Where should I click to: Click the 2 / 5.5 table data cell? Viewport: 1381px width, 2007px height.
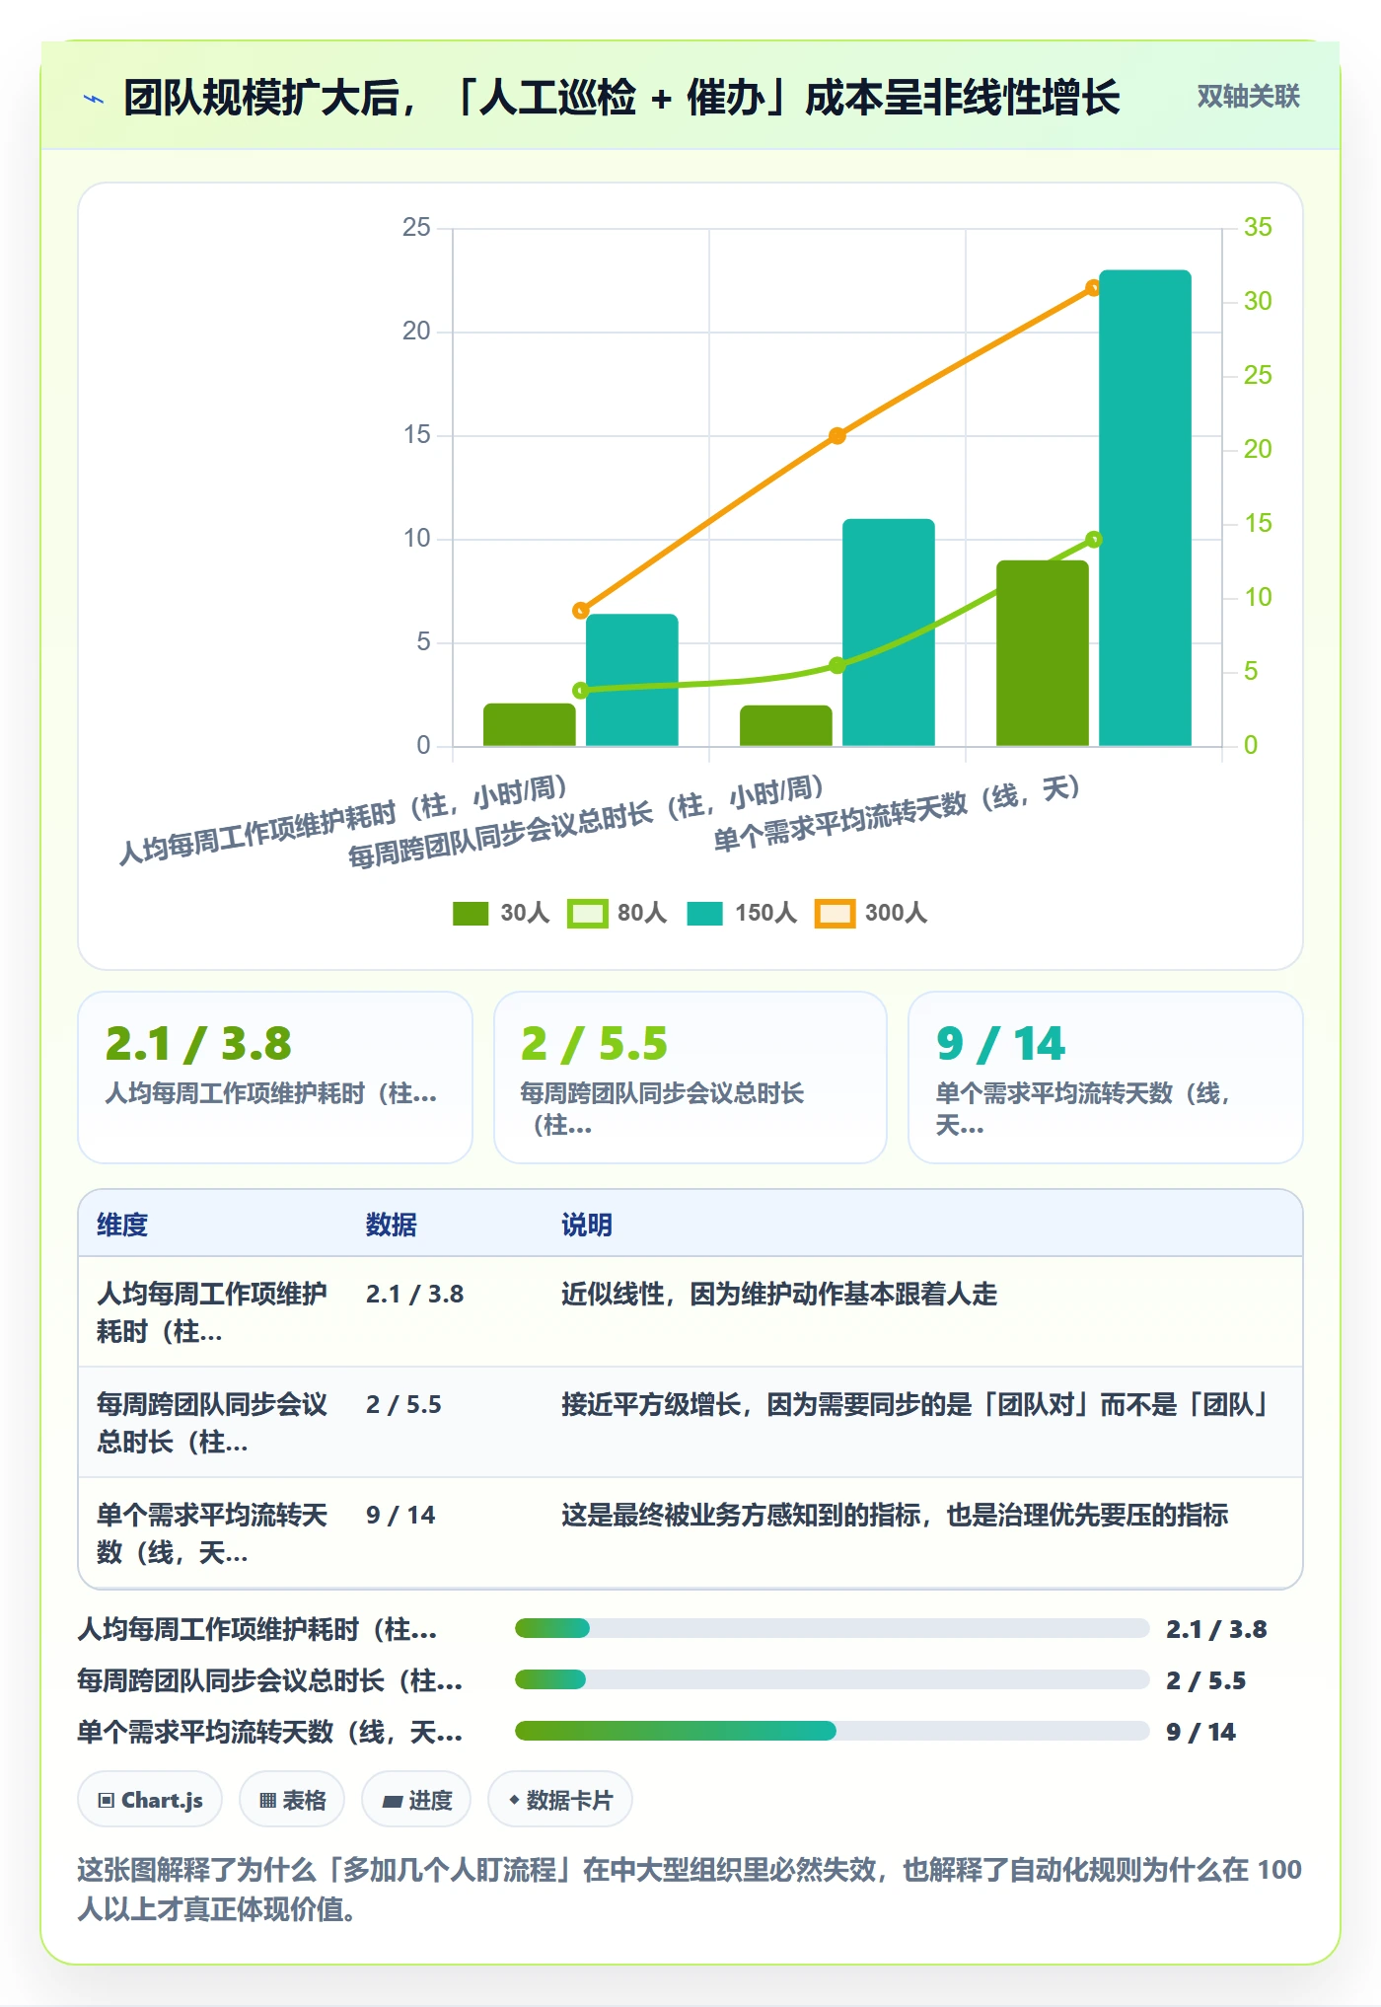[403, 1404]
